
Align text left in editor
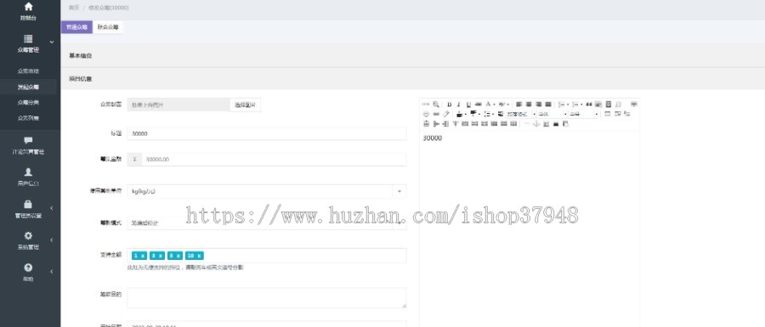click(519, 104)
